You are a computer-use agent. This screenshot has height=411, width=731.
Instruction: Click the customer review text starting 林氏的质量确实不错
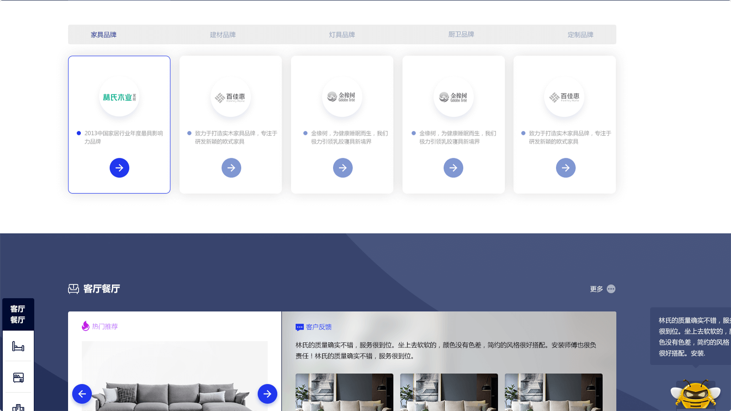(x=446, y=350)
